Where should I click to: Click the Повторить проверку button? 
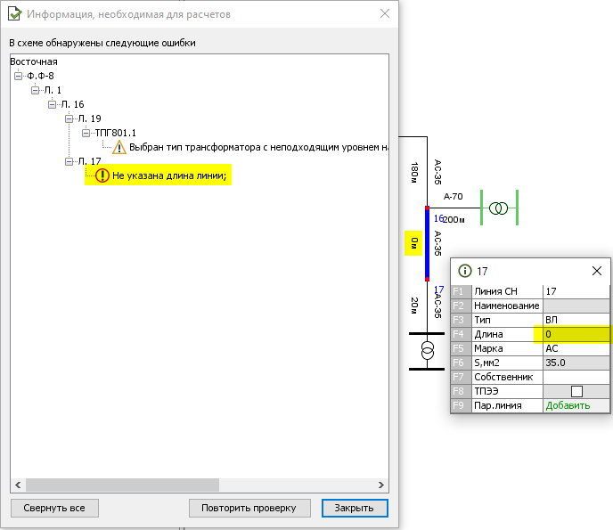(249, 508)
